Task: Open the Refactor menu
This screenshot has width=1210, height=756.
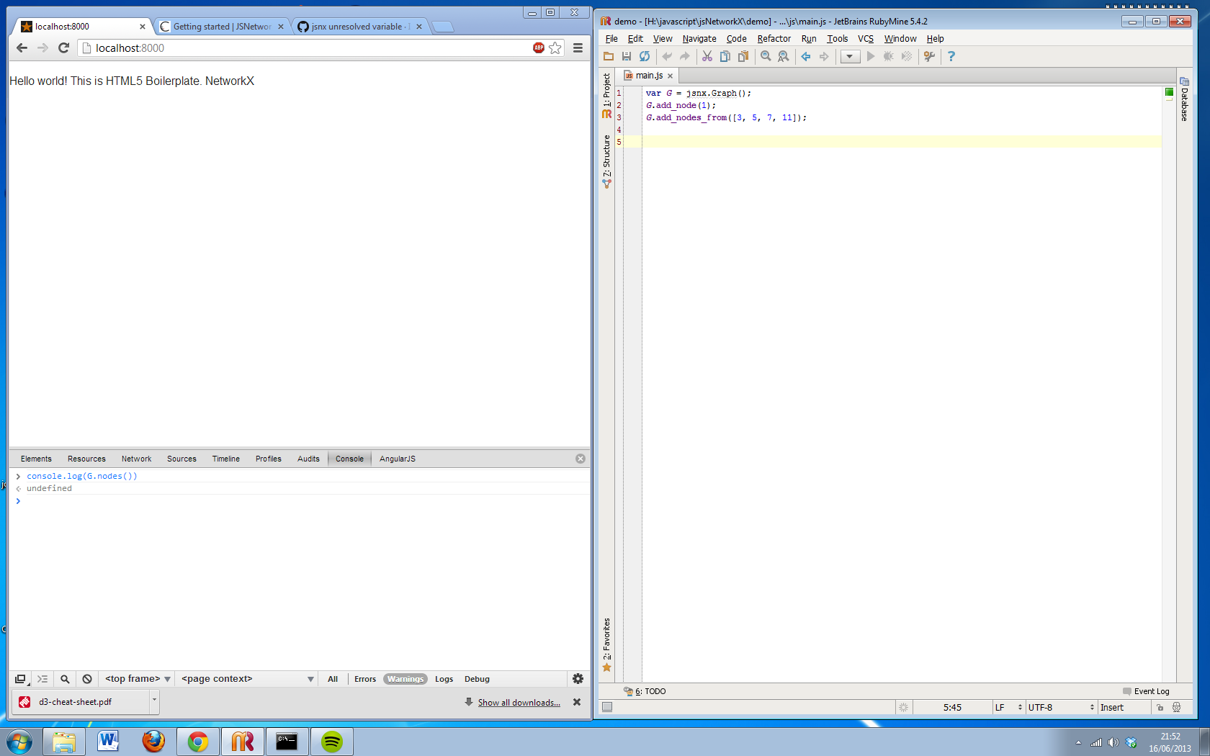Action: coord(774,39)
